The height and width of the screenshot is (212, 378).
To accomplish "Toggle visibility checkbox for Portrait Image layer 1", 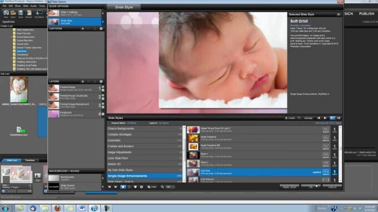I will pos(103,90).
